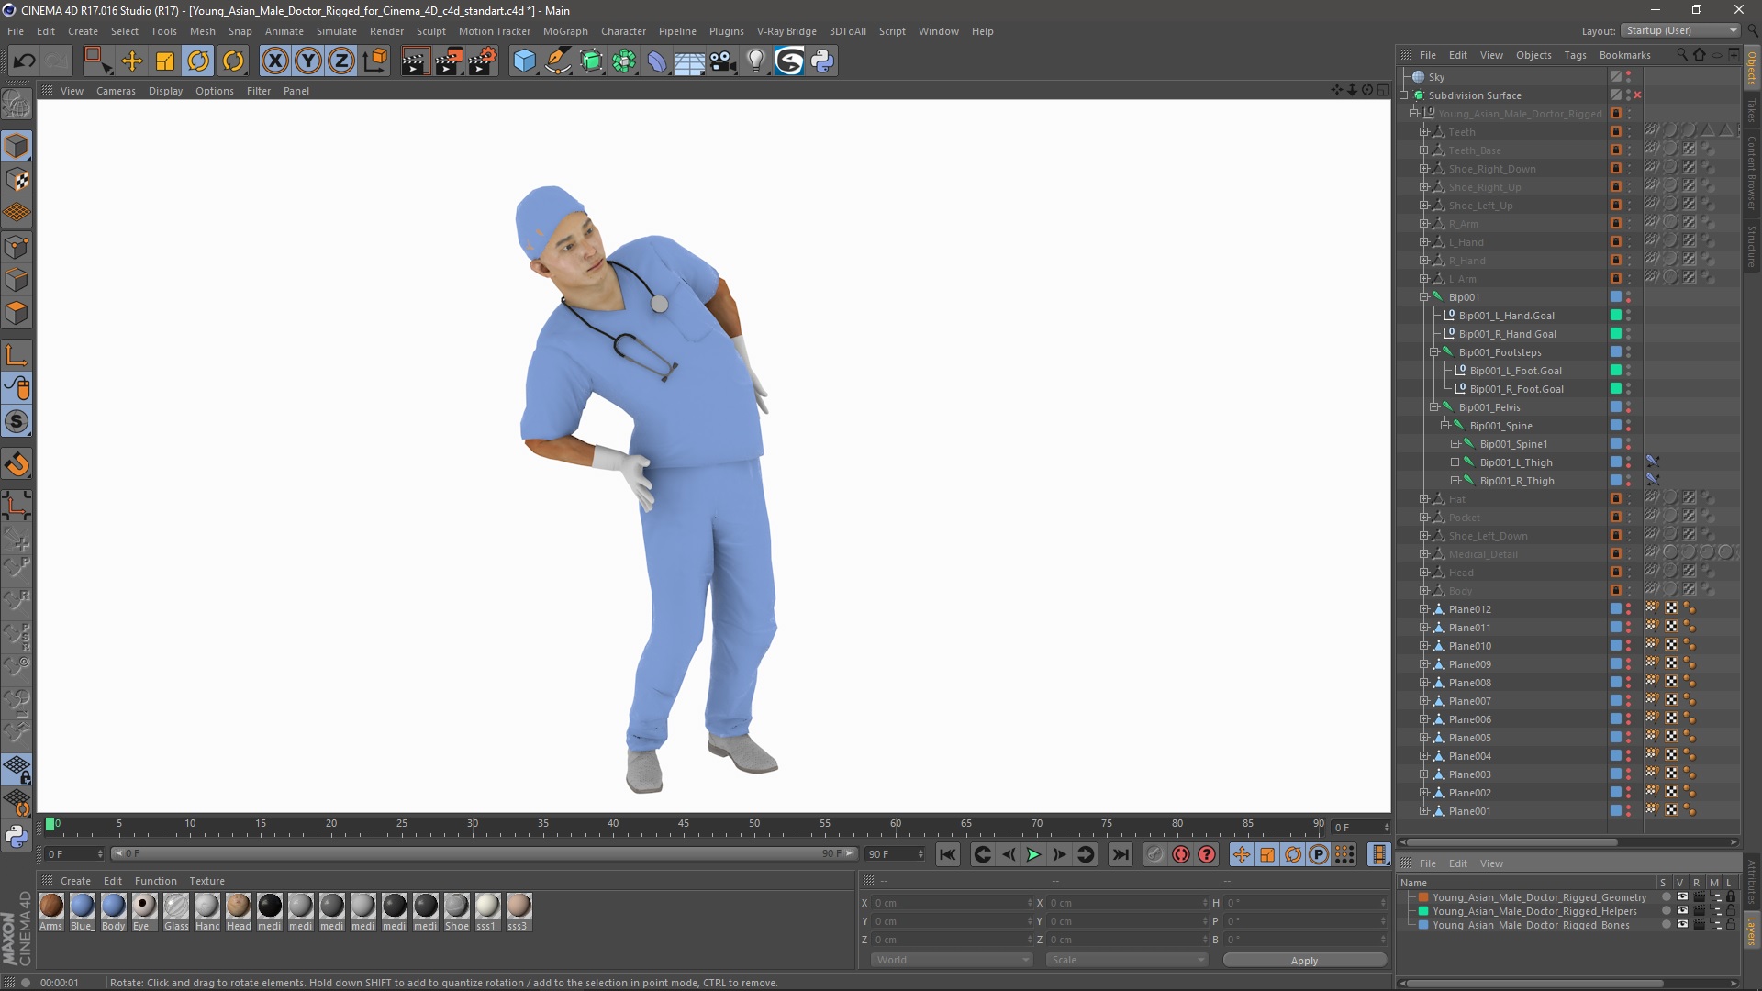The image size is (1762, 991).
Task: Click the World dropdown in coordinate system
Action: coord(948,960)
